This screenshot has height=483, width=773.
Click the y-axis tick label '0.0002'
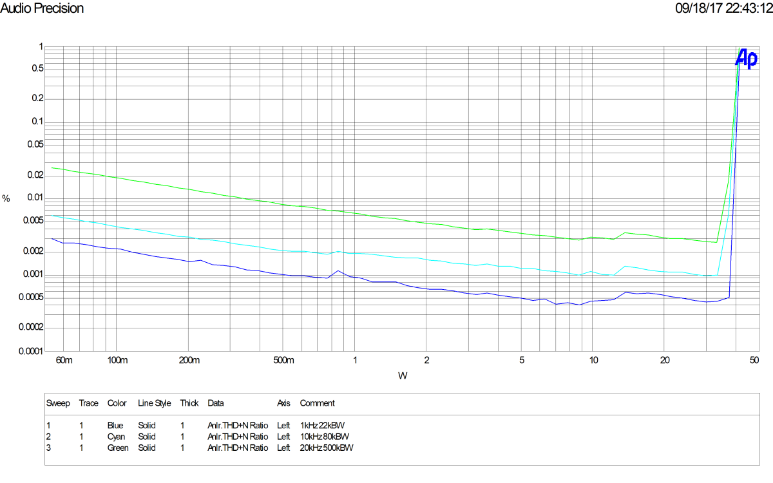(x=30, y=327)
